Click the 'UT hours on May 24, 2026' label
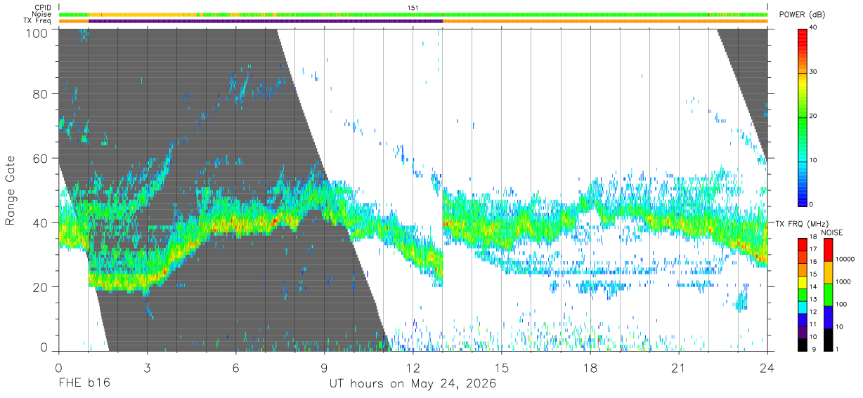 [x=413, y=384]
